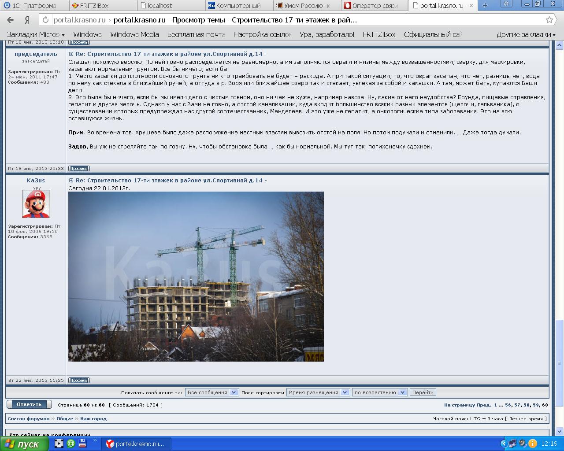
Task: Open the Настройка ссылок bookmark
Action: pyautogui.click(x=262, y=34)
